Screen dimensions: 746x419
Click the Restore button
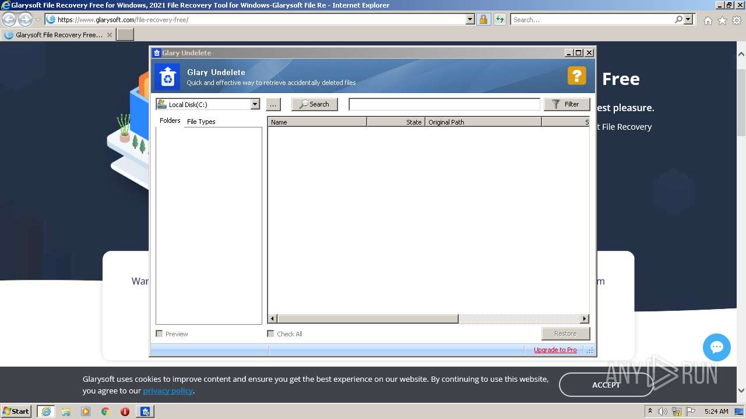click(565, 333)
